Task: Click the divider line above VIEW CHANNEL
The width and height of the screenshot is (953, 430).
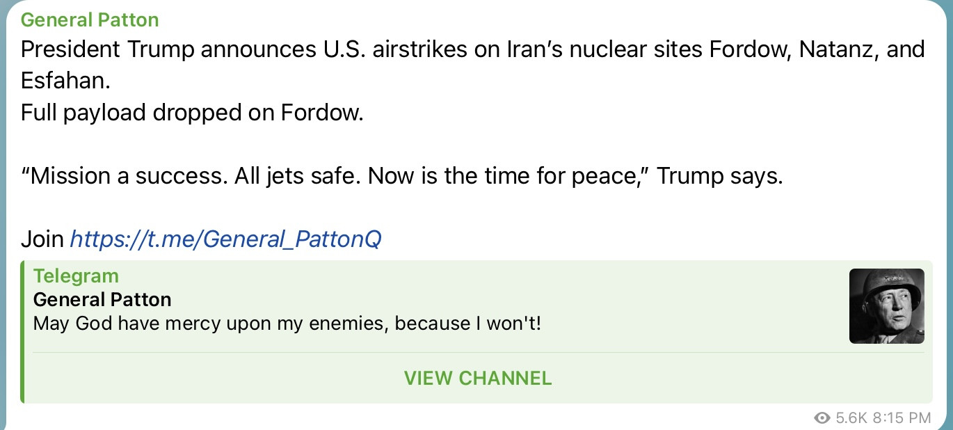Action: pos(478,353)
